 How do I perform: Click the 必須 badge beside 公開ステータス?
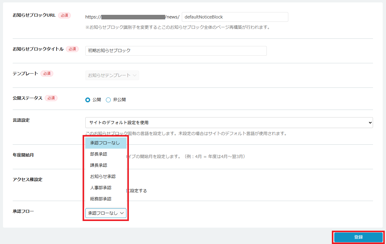(51, 98)
